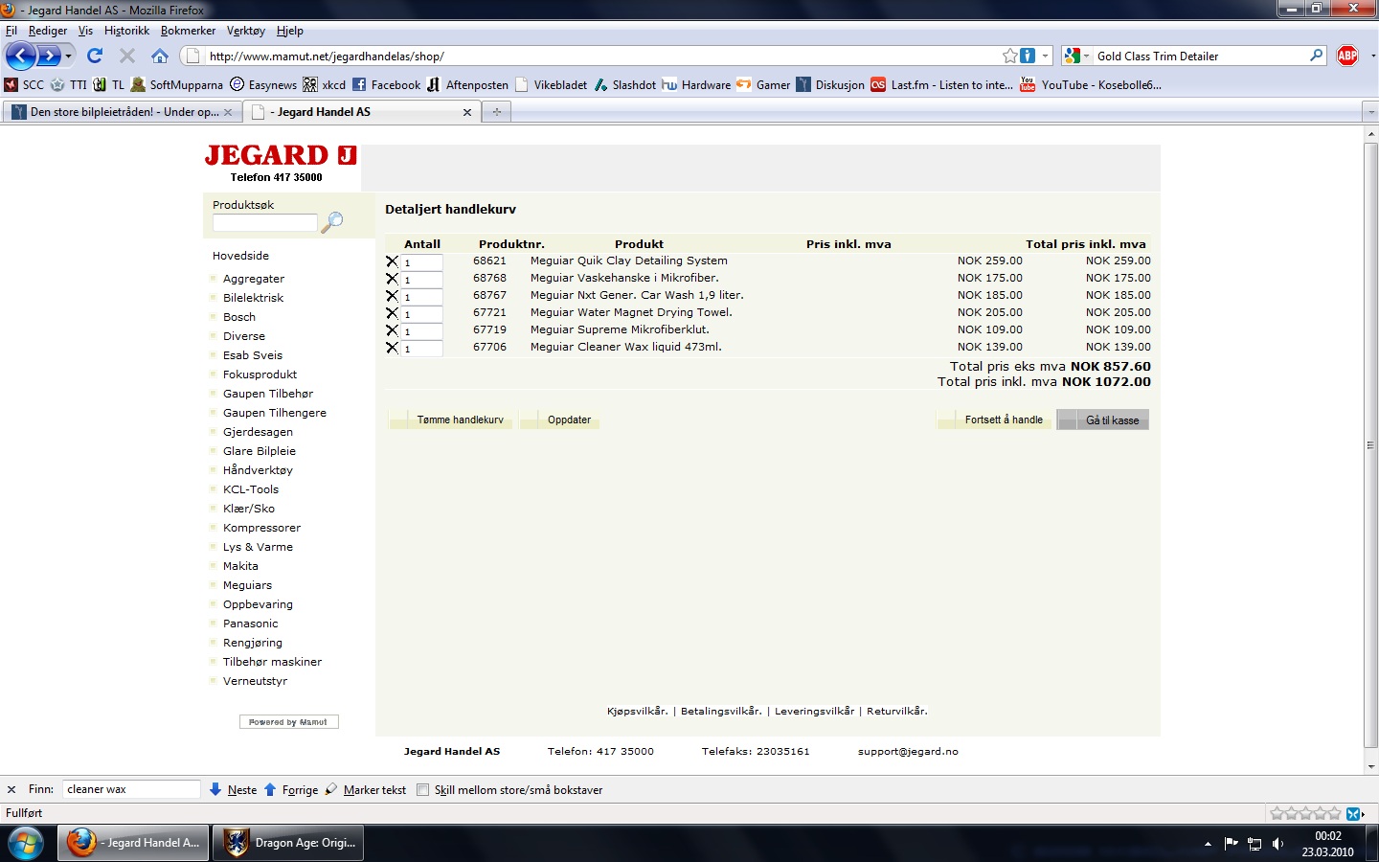The height and width of the screenshot is (862, 1379).
Task: Go back to the previous page
Action: pyautogui.click(x=20, y=56)
